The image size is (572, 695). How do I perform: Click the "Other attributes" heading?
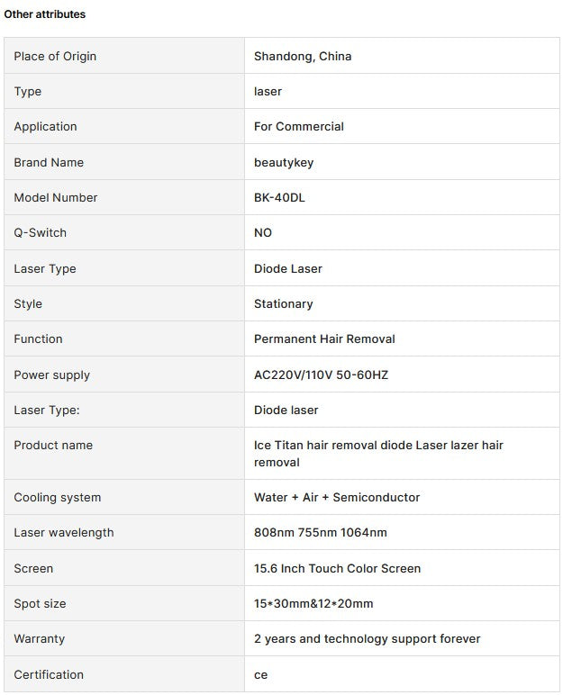(45, 14)
